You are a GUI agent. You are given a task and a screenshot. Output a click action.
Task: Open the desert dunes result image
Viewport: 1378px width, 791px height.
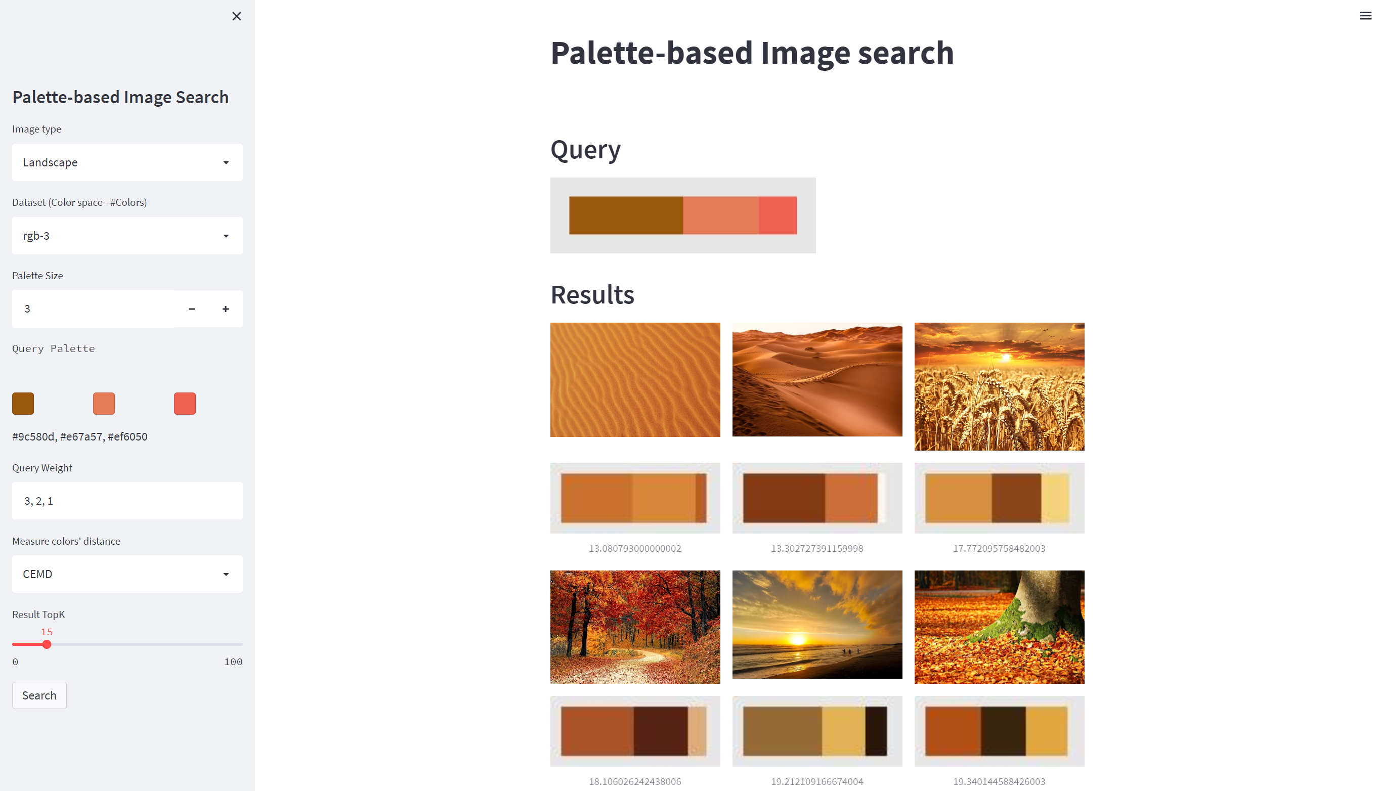(x=817, y=380)
